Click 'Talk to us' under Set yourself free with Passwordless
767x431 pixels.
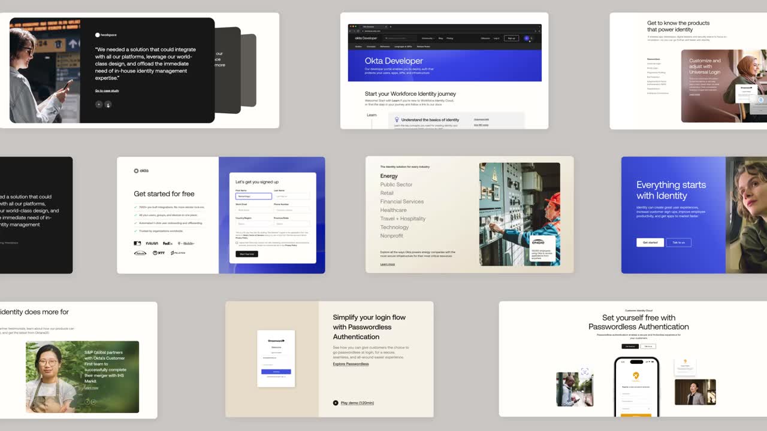648,347
